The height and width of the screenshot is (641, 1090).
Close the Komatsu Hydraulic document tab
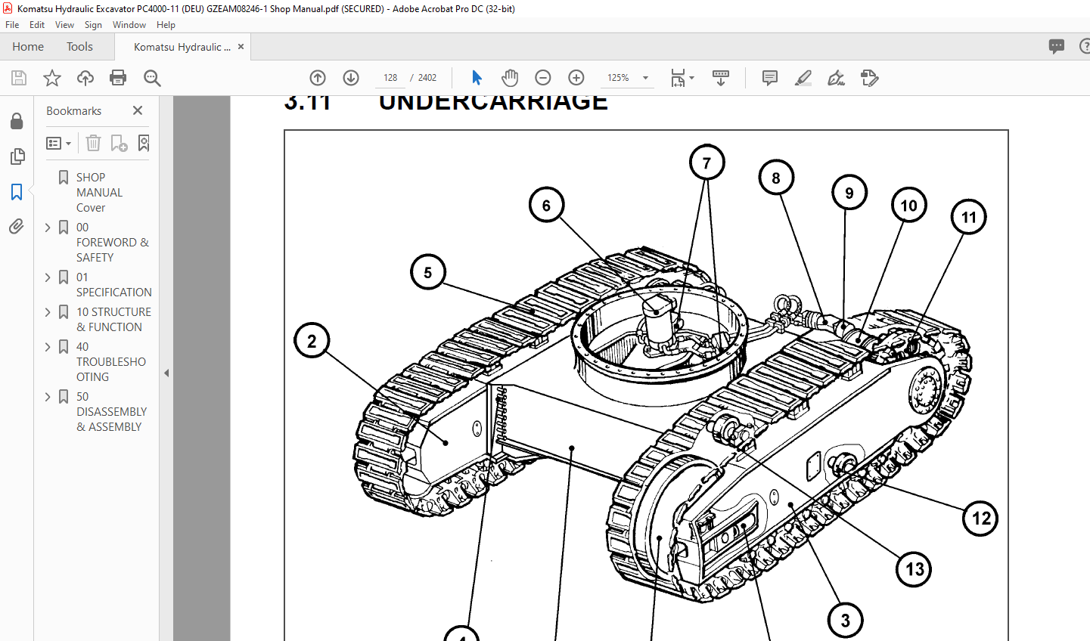pos(241,47)
